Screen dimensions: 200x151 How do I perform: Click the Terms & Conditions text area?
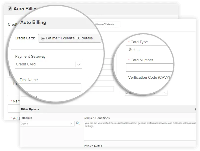[140, 131]
